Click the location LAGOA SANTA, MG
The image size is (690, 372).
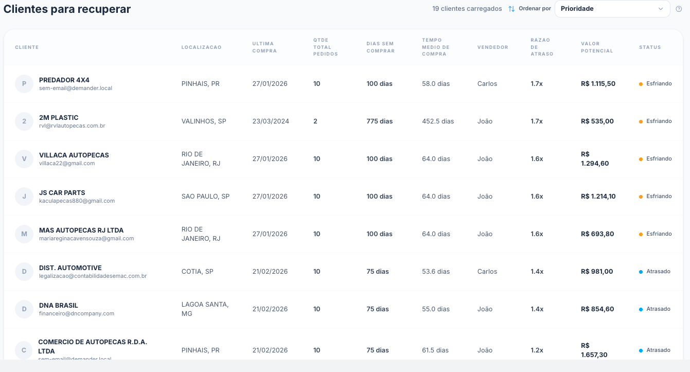[x=205, y=309]
